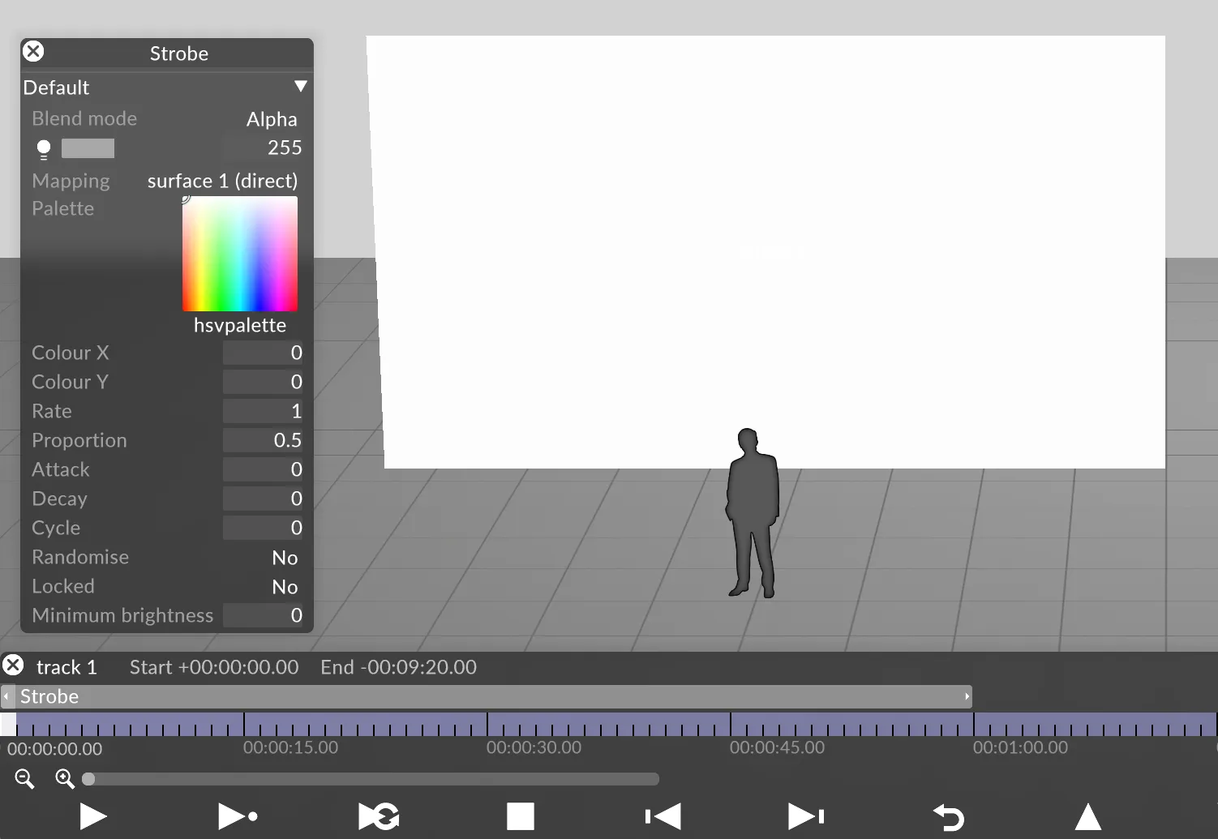Select the Strobe layer bar in track
This screenshot has height=839, width=1218.
click(487, 696)
